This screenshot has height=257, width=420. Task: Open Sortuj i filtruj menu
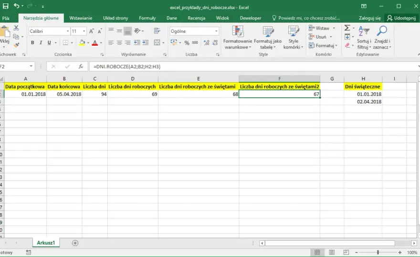pyautogui.click(x=364, y=38)
